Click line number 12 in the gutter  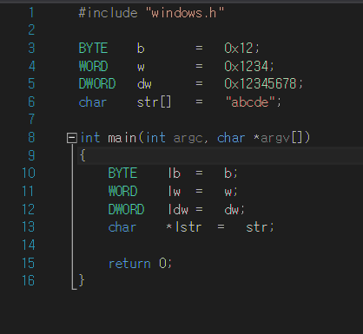point(29,209)
